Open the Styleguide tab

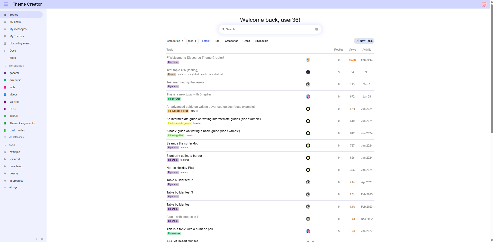coord(262,41)
